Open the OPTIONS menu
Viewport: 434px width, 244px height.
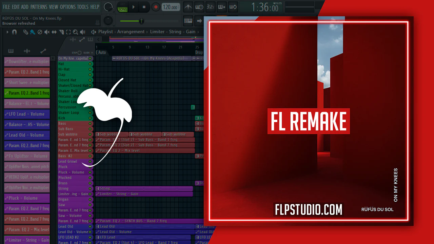pos(68,7)
